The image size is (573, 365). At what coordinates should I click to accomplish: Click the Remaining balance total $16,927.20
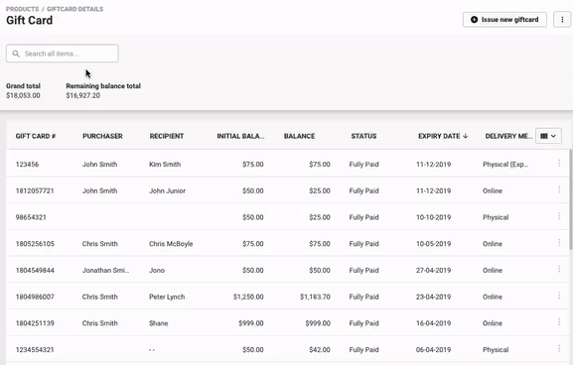click(83, 95)
